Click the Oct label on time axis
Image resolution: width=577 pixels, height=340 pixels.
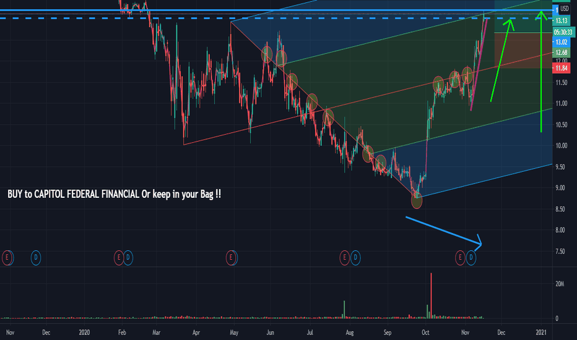coord(425,333)
